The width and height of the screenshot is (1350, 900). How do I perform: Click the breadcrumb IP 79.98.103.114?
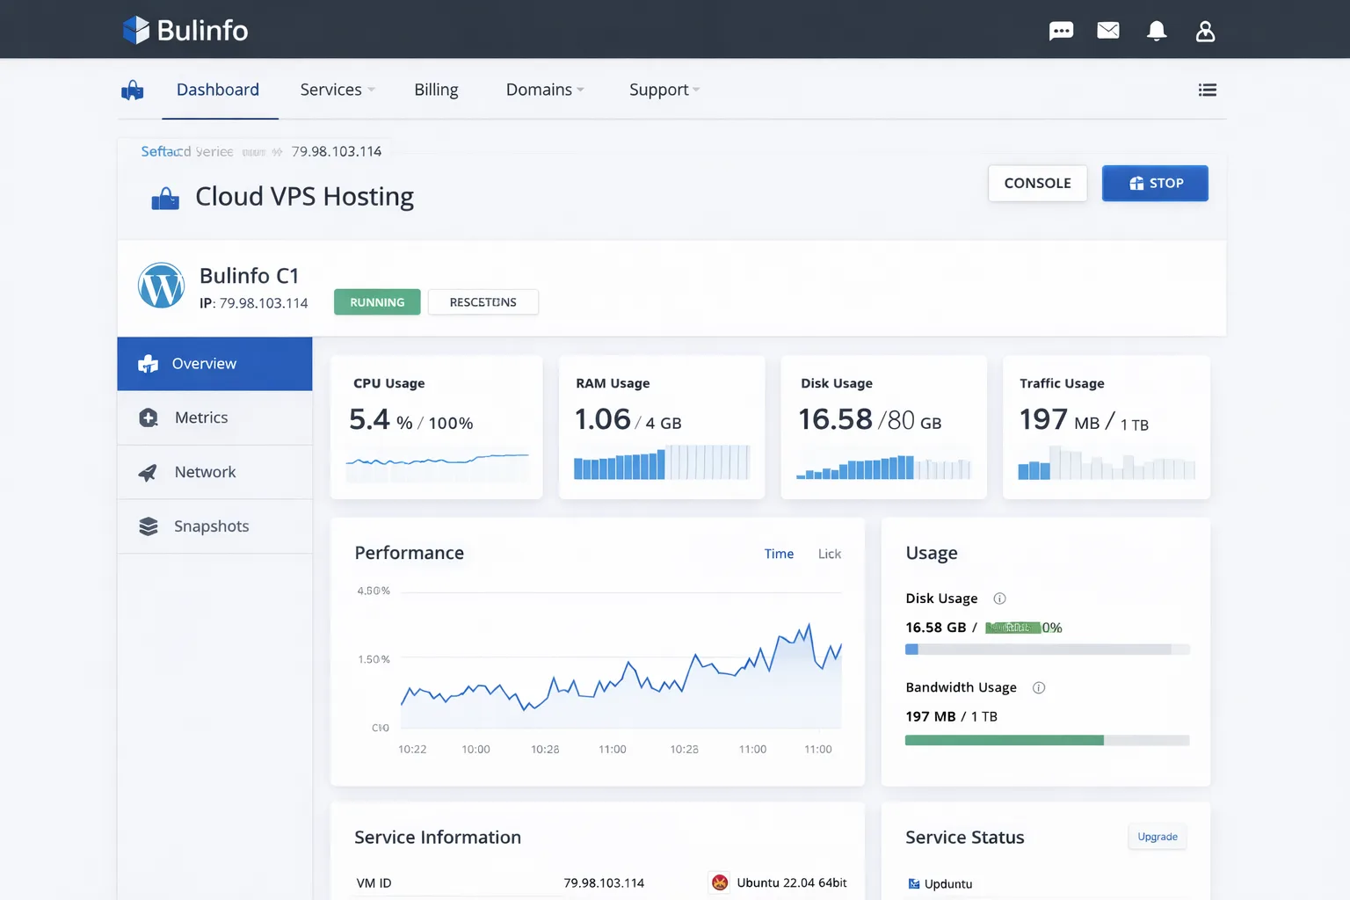point(337,151)
